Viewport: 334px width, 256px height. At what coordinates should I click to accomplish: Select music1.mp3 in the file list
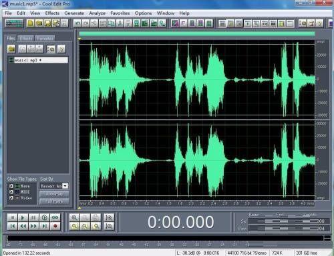click(x=38, y=60)
